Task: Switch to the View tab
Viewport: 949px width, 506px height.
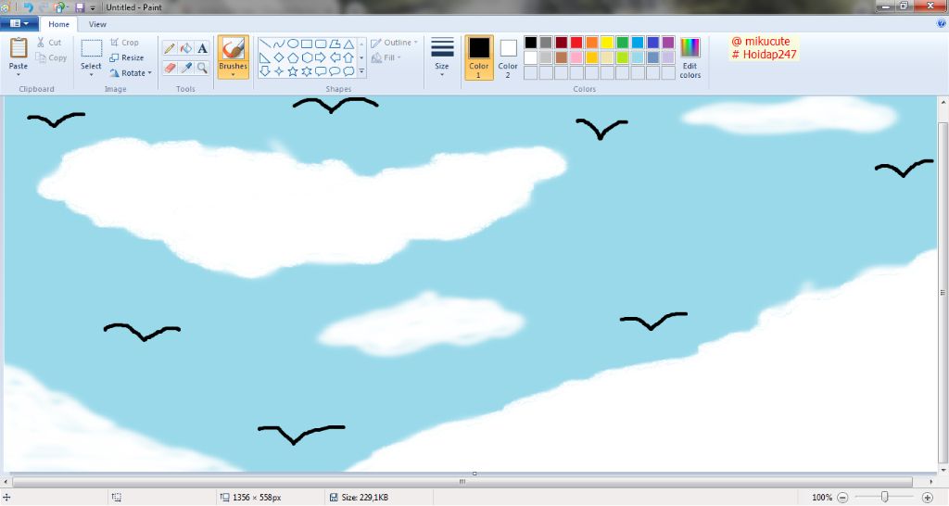Action: [97, 24]
